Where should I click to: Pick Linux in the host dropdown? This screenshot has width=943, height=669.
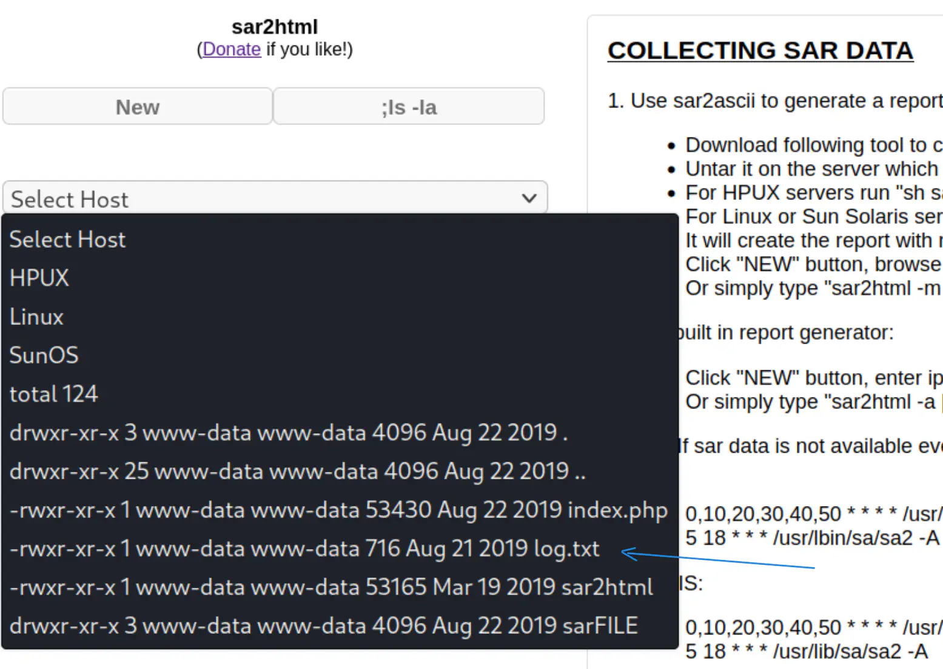(36, 317)
